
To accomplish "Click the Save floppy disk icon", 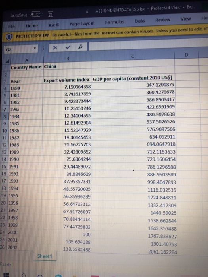I will 50,14.
